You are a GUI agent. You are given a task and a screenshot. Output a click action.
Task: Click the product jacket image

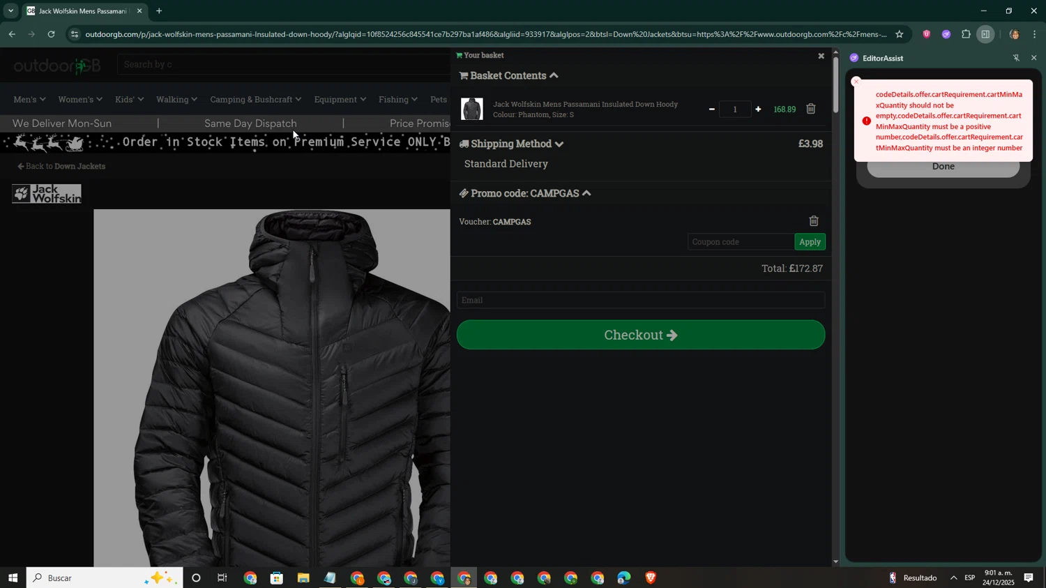[x=272, y=388]
